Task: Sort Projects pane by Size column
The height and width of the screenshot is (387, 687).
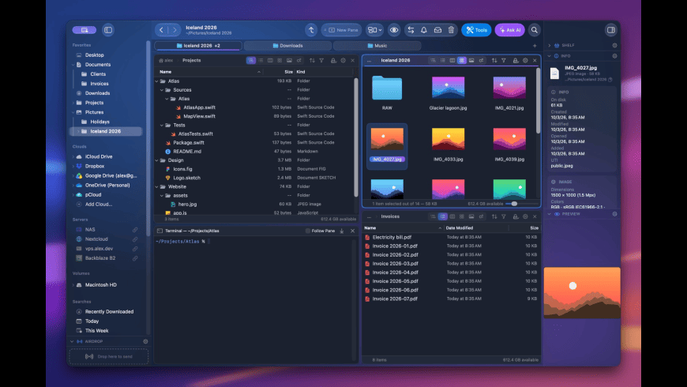Action: coord(288,72)
